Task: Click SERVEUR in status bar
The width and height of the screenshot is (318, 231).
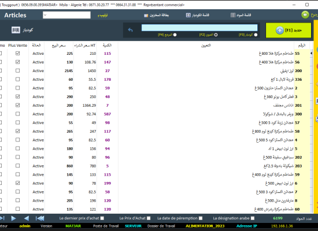Action: (x=133, y=226)
